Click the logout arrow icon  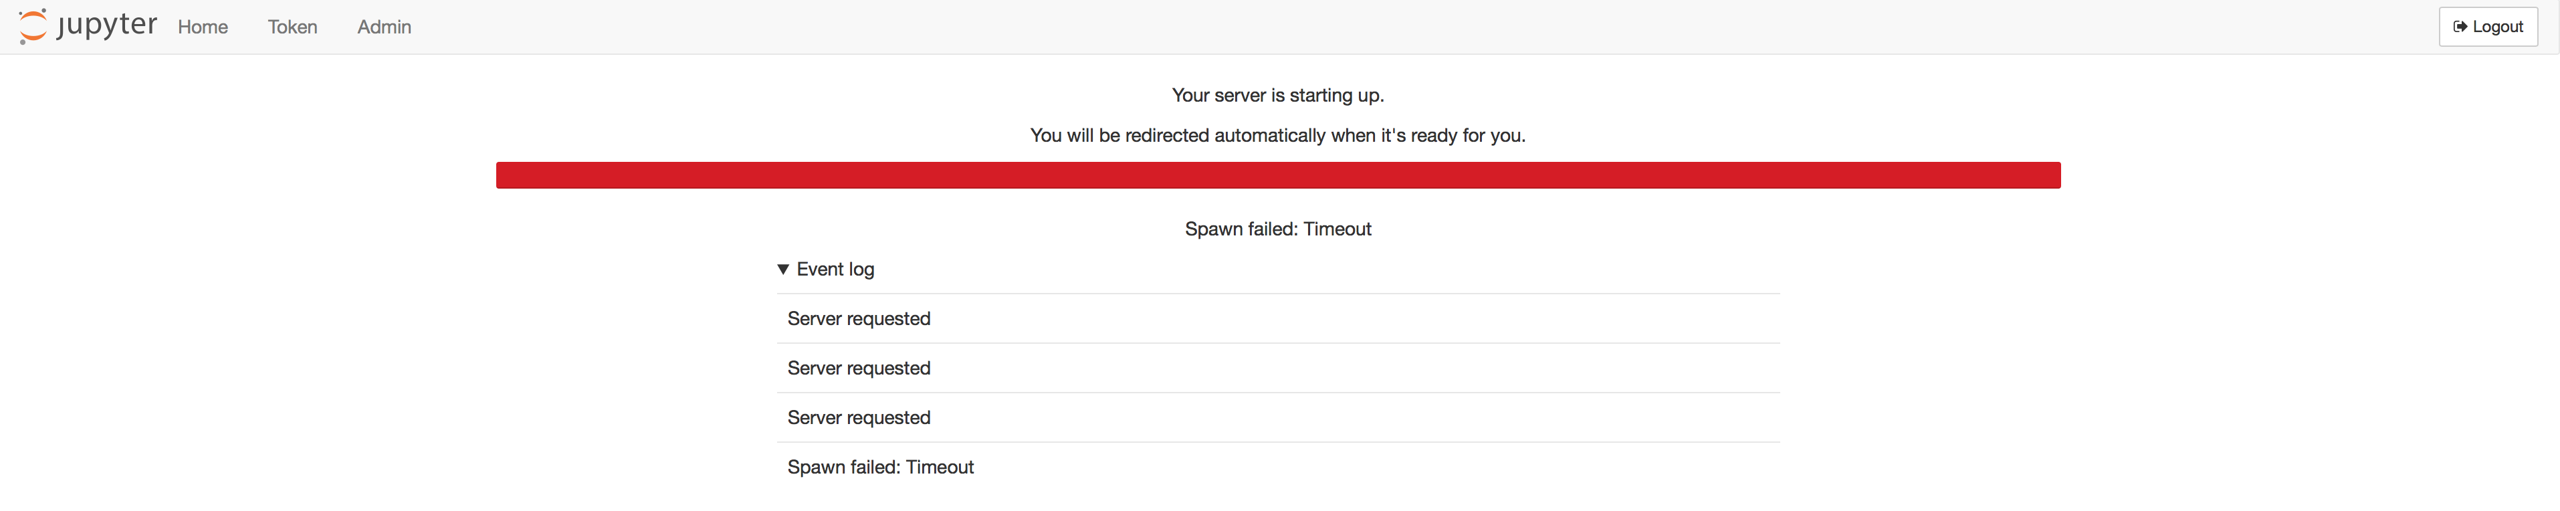(x=2460, y=27)
